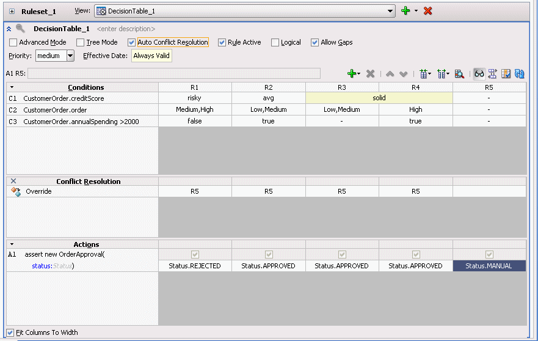Select action A1 assert new OrderApproval
Image resolution: width=538 pixels, height=341 pixels.
point(65,254)
